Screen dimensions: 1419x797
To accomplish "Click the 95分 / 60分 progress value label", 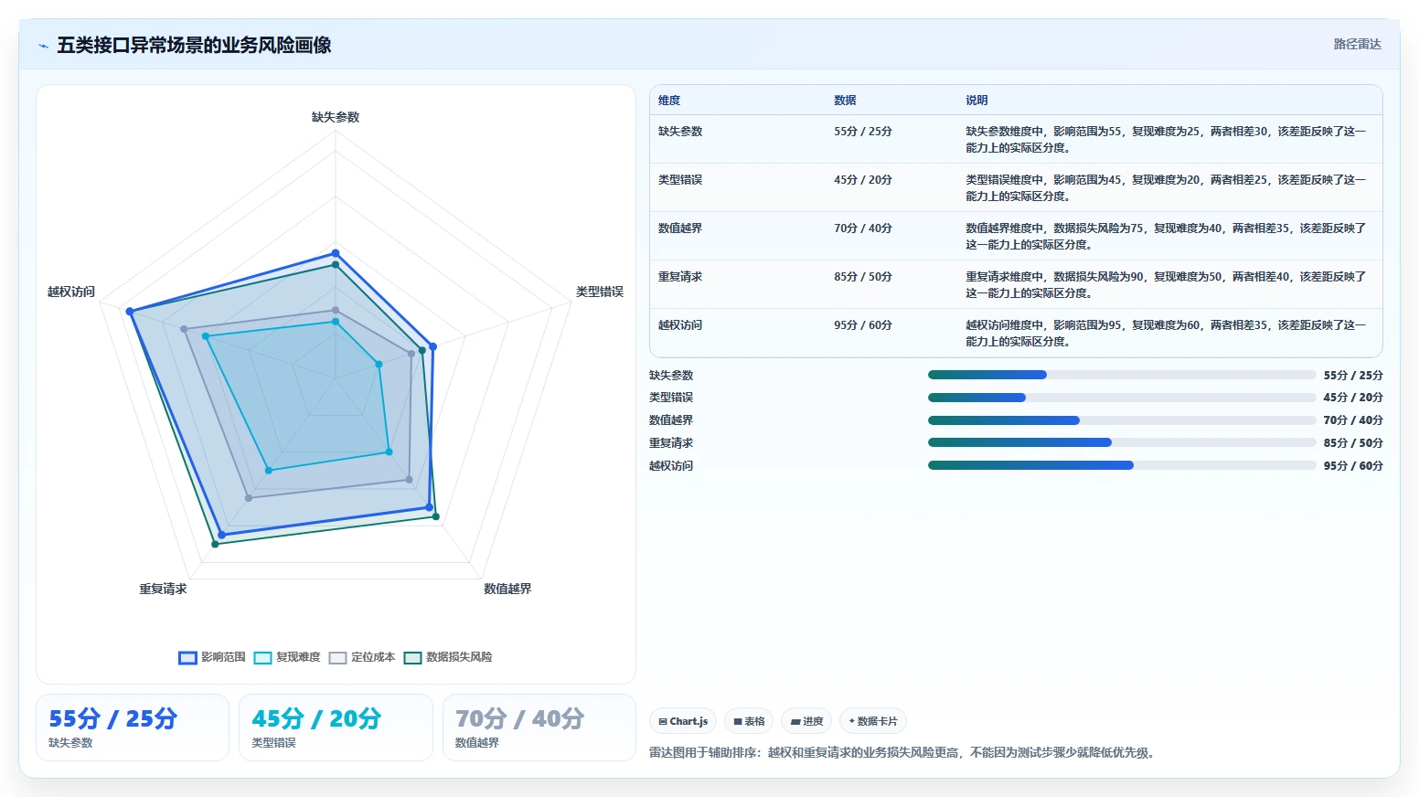I will pos(1353,466).
